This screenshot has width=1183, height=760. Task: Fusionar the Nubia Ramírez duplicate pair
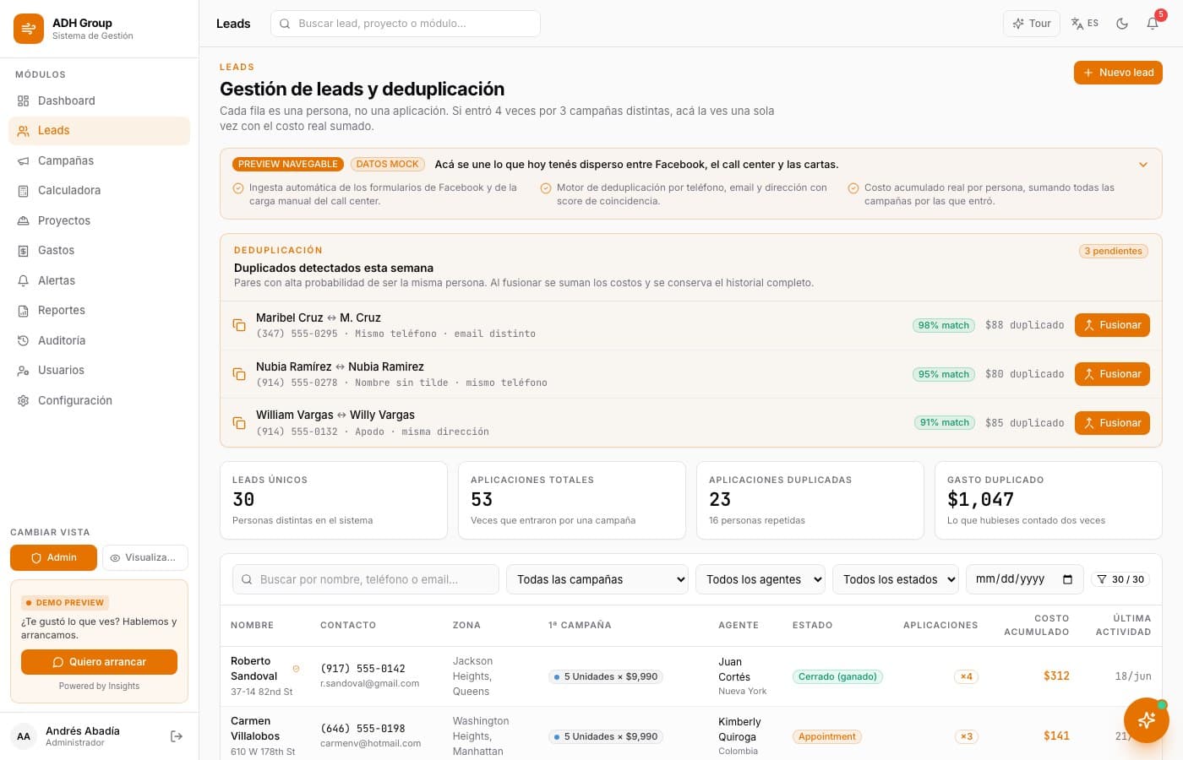click(1112, 374)
